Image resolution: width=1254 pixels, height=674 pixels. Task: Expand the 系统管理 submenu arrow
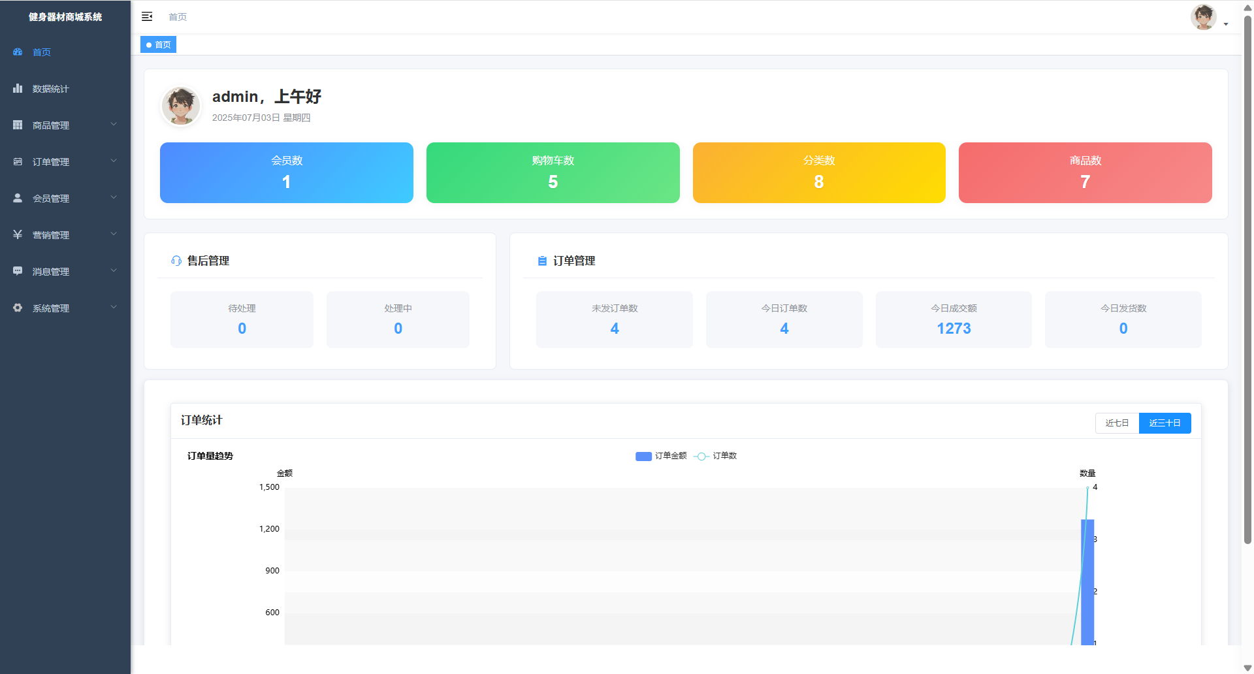pos(114,308)
